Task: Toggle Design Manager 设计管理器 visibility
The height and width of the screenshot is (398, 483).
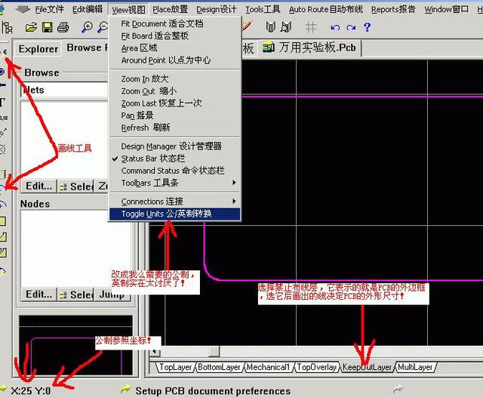Action: tap(174, 146)
